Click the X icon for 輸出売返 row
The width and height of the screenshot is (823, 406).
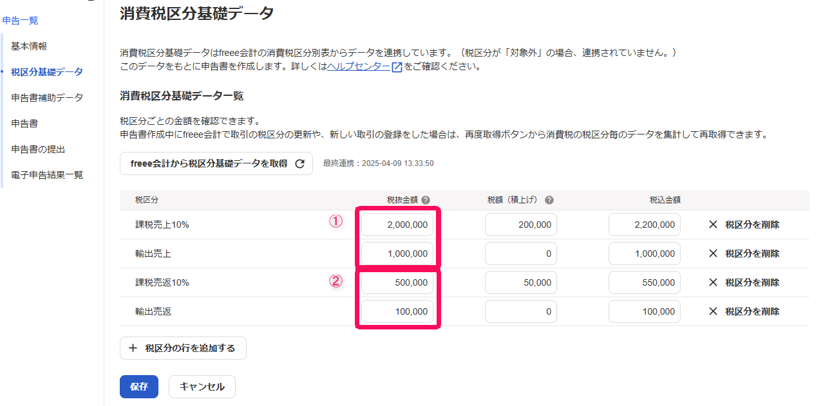point(713,311)
